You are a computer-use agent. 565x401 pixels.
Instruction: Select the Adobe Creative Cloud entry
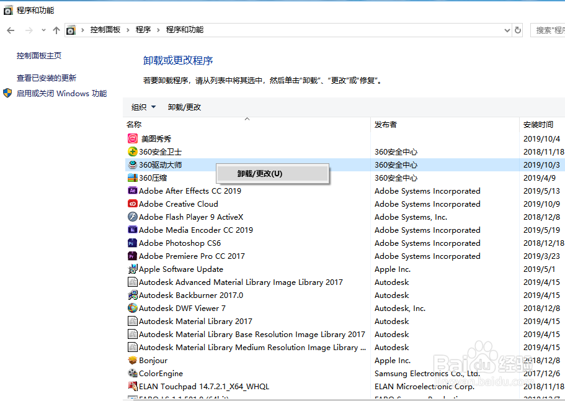tap(179, 204)
